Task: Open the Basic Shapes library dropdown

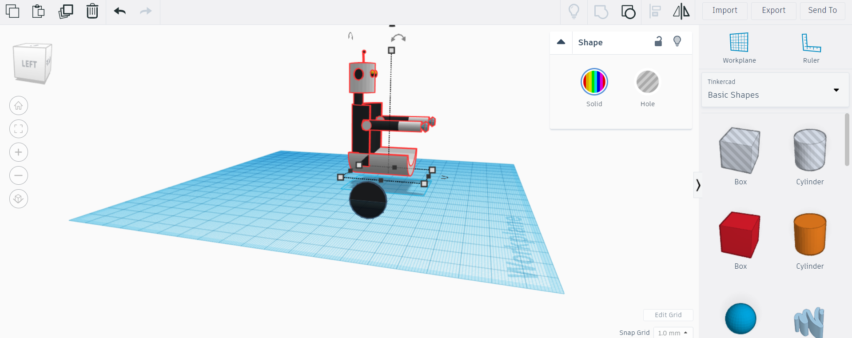Action: 775,90
